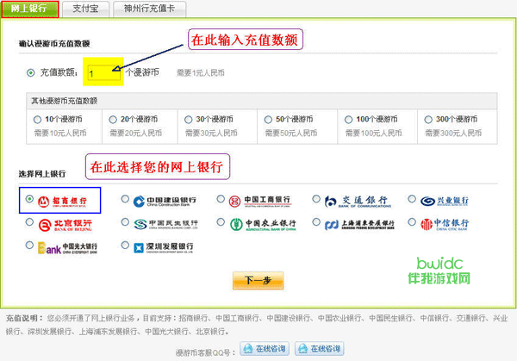517x361 pixels.
Task: Click the 中国民生银行 logo
Action: point(165,224)
